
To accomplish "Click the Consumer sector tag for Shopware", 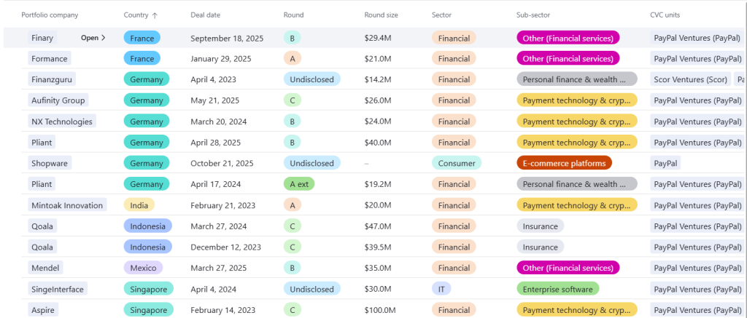I will pos(456,163).
